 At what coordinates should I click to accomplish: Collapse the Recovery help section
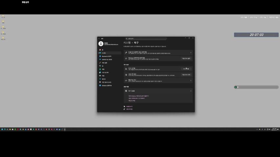click(191, 91)
